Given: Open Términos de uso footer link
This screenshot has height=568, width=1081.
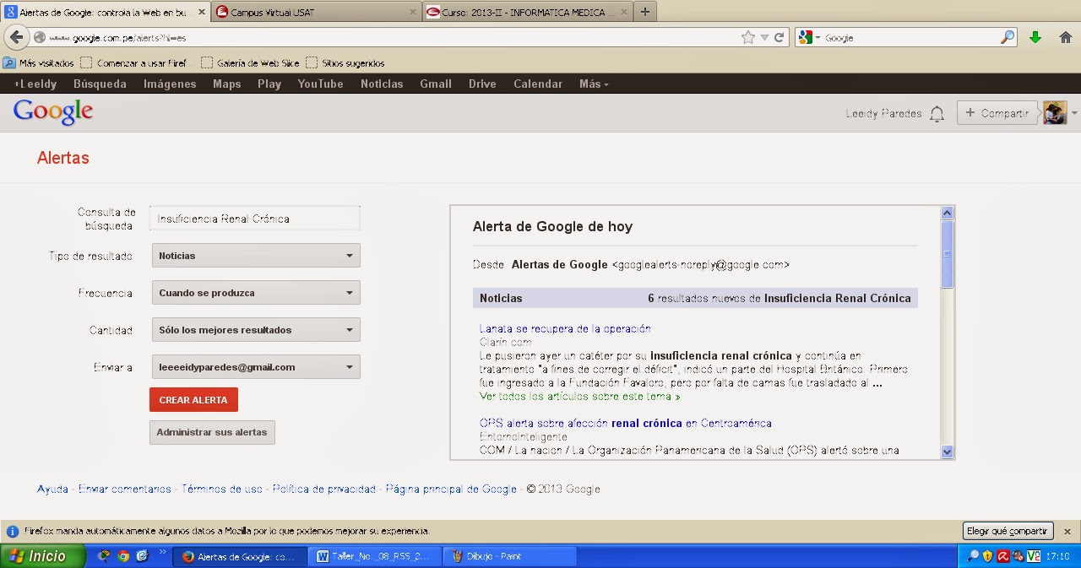Looking at the screenshot, I should (x=222, y=490).
